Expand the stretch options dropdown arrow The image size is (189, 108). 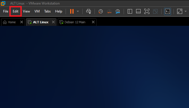[186, 11]
